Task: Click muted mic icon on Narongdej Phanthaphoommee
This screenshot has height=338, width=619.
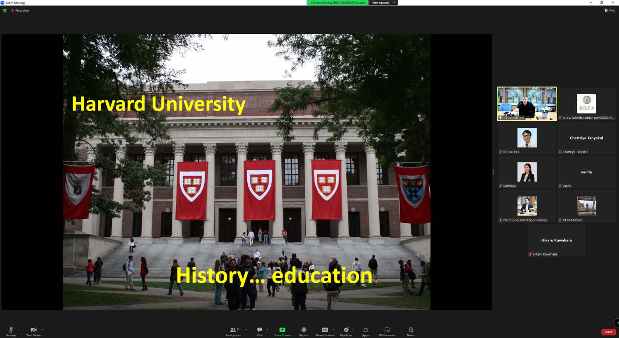Action: tap(501, 220)
